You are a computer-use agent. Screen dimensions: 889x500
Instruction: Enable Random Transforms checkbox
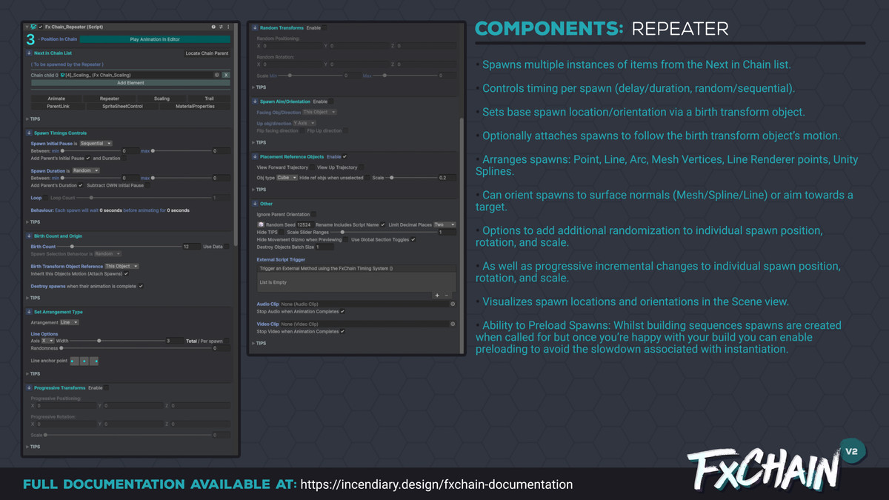(x=324, y=27)
